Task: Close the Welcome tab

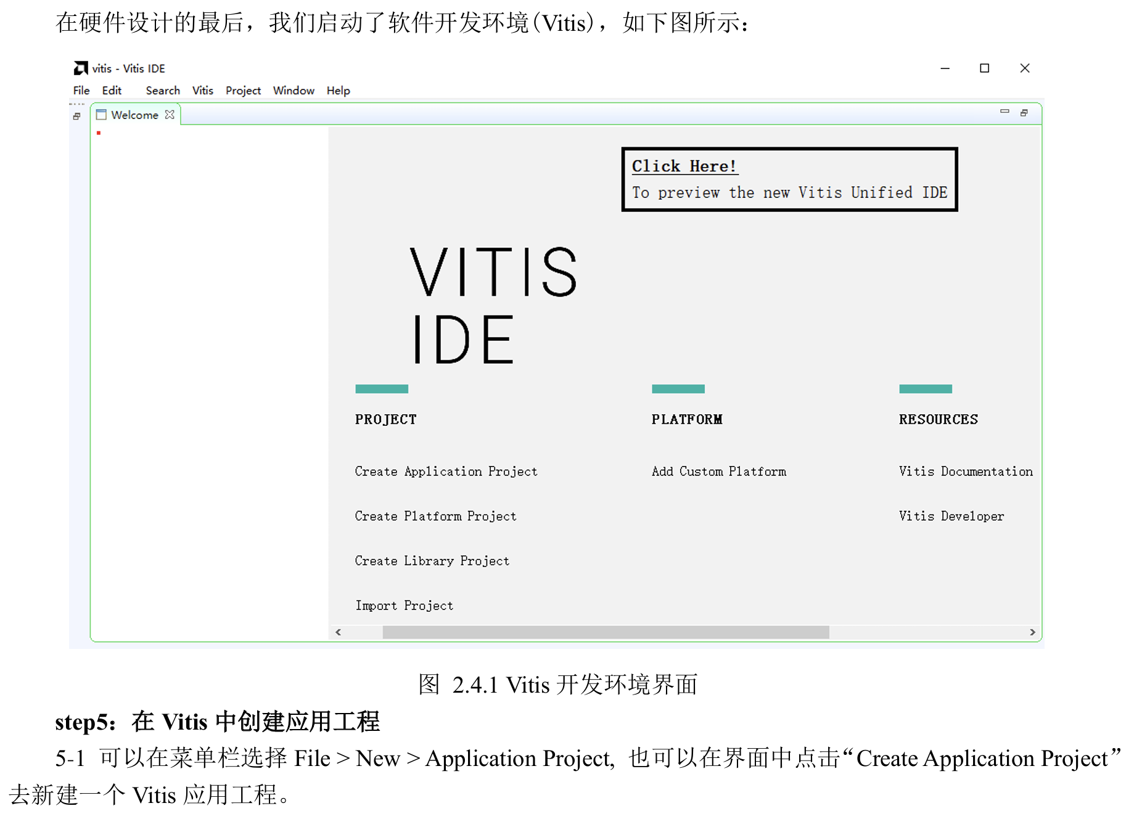Action: pos(170,115)
